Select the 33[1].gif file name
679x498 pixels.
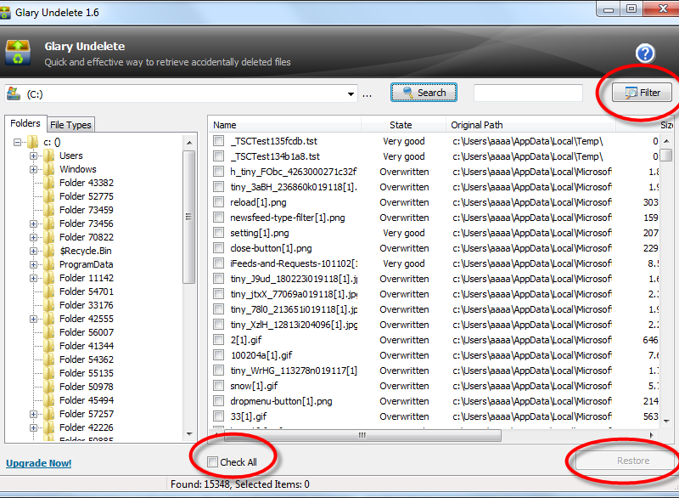coord(249,416)
